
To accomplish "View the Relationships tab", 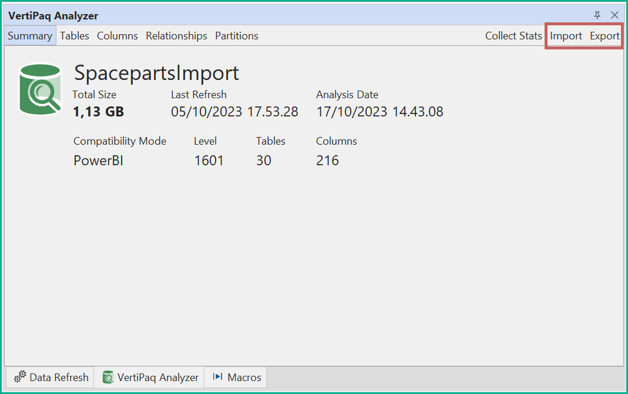I will click(x=176, y=36).
